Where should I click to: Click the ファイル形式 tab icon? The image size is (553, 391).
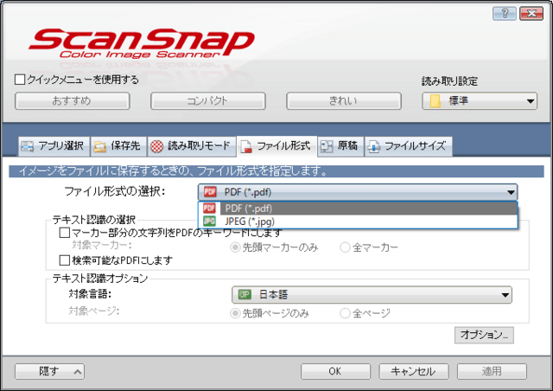(x=245, y=146)
